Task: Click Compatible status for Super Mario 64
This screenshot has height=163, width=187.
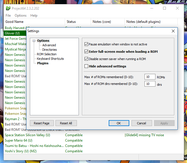Action: [x=74, y=140]
